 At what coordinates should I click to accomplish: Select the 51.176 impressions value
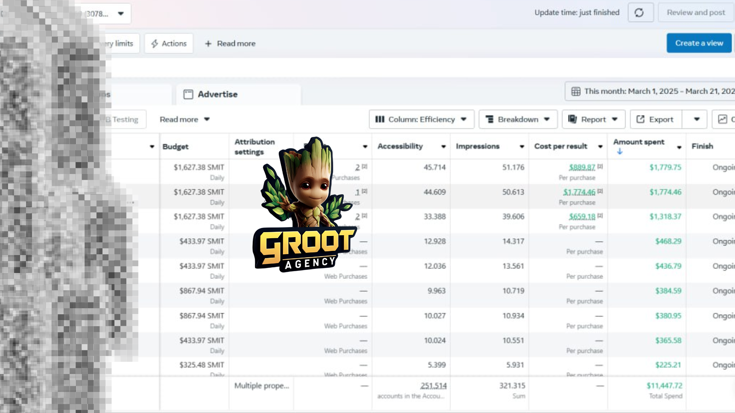pyautogui.click(x=513, y=167)
